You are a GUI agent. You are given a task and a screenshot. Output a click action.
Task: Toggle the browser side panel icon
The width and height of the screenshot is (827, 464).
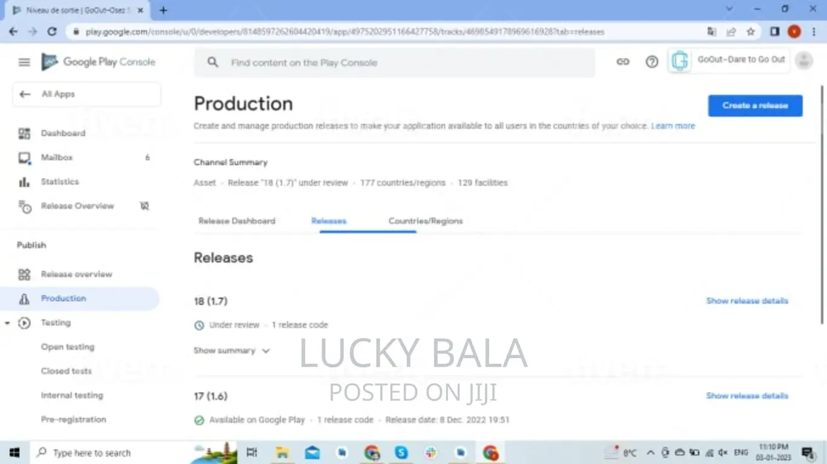[774, 31]
